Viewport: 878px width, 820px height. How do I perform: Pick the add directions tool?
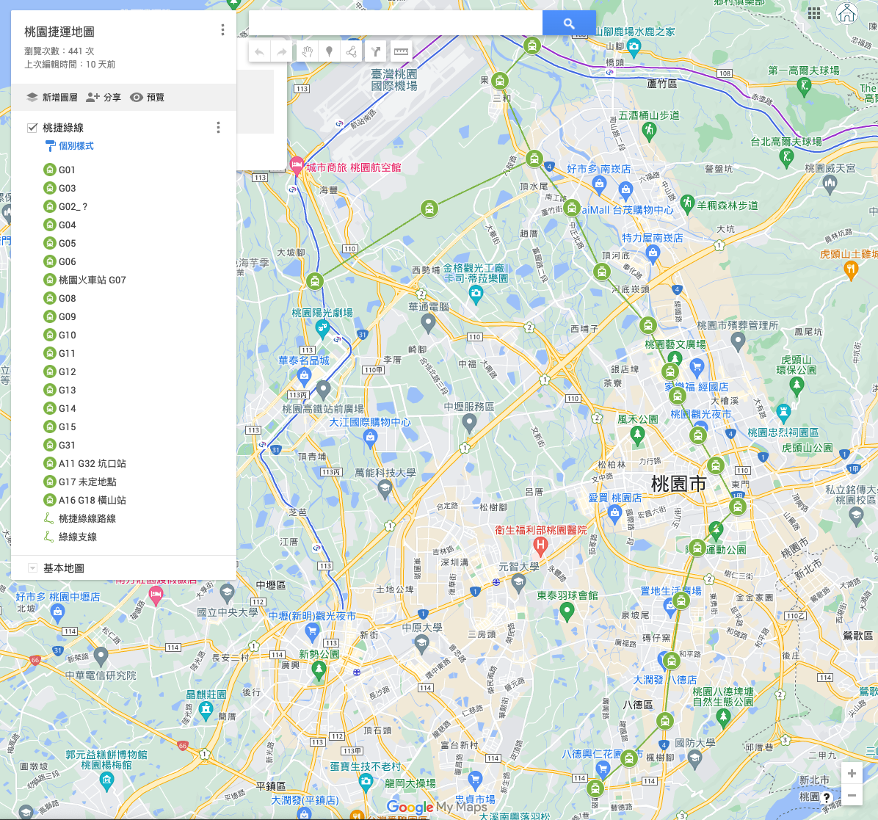tap(376, 52)
